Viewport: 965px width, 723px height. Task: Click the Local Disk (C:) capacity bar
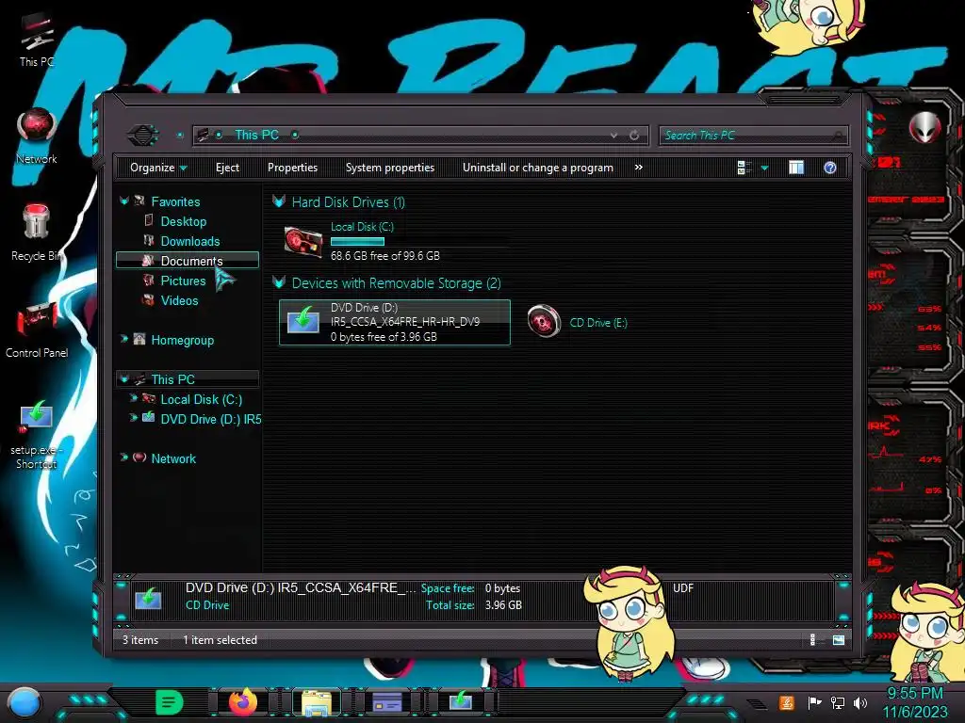357,242
